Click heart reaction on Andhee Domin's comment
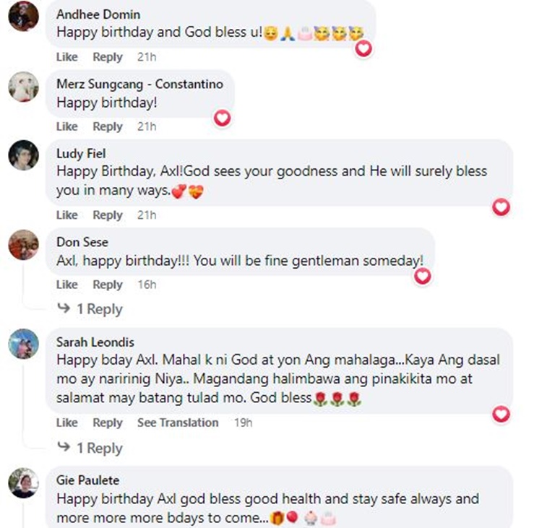542x528 pixels. tap(364, 48)
